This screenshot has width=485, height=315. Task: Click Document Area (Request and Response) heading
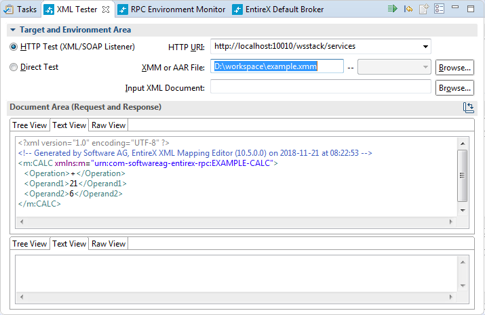coord(85,107)
